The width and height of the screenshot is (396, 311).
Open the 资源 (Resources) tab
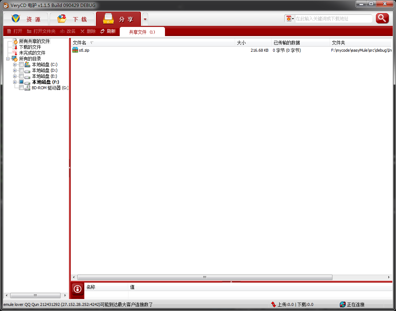26,19
